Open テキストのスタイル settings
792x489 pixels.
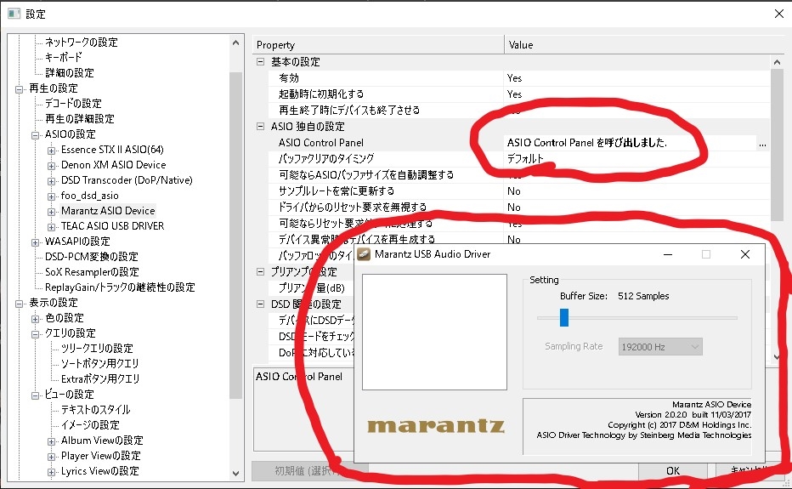(x=95, y=410)
